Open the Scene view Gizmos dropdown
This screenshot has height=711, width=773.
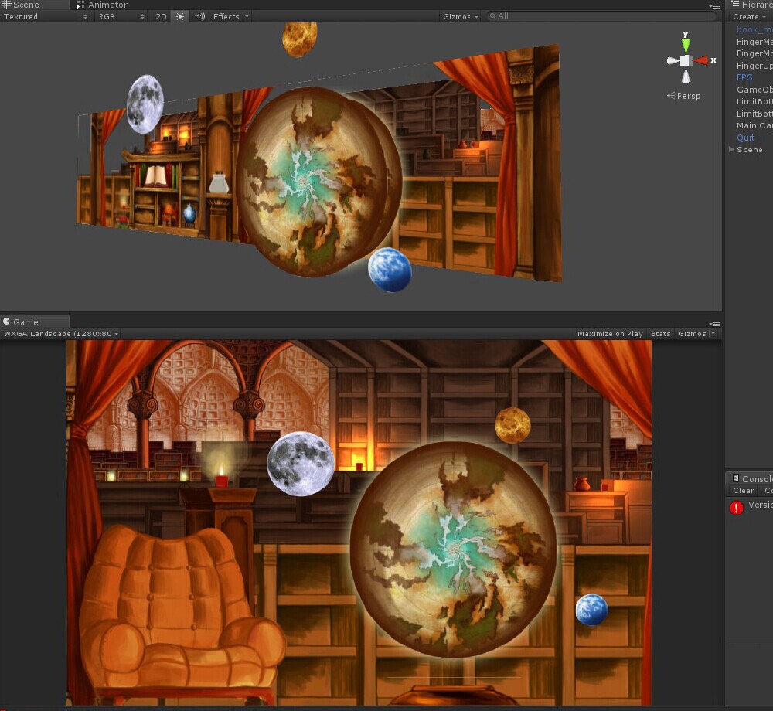click(x=461, y=17)
